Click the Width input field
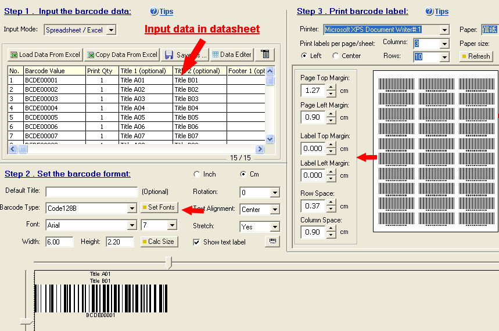 59,242
